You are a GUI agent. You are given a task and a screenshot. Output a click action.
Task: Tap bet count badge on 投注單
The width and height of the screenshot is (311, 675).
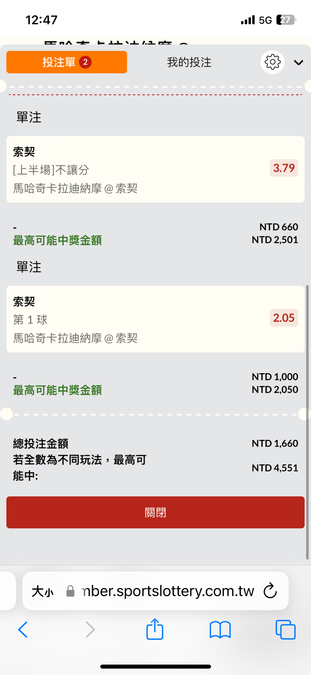click(85, 62)
